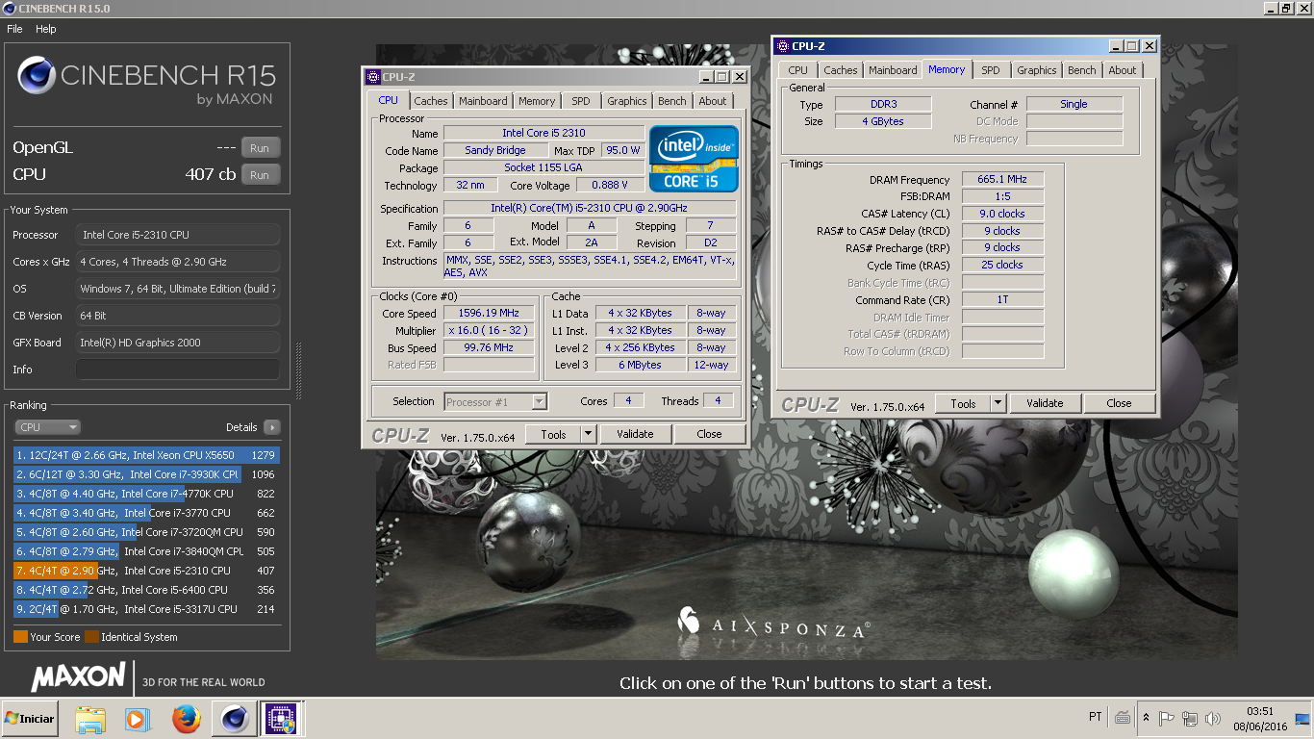Image resolution: width=1314 pixels, height=739 pixels.
Task: Click the Iniciar start button
Action: [30, 719]
